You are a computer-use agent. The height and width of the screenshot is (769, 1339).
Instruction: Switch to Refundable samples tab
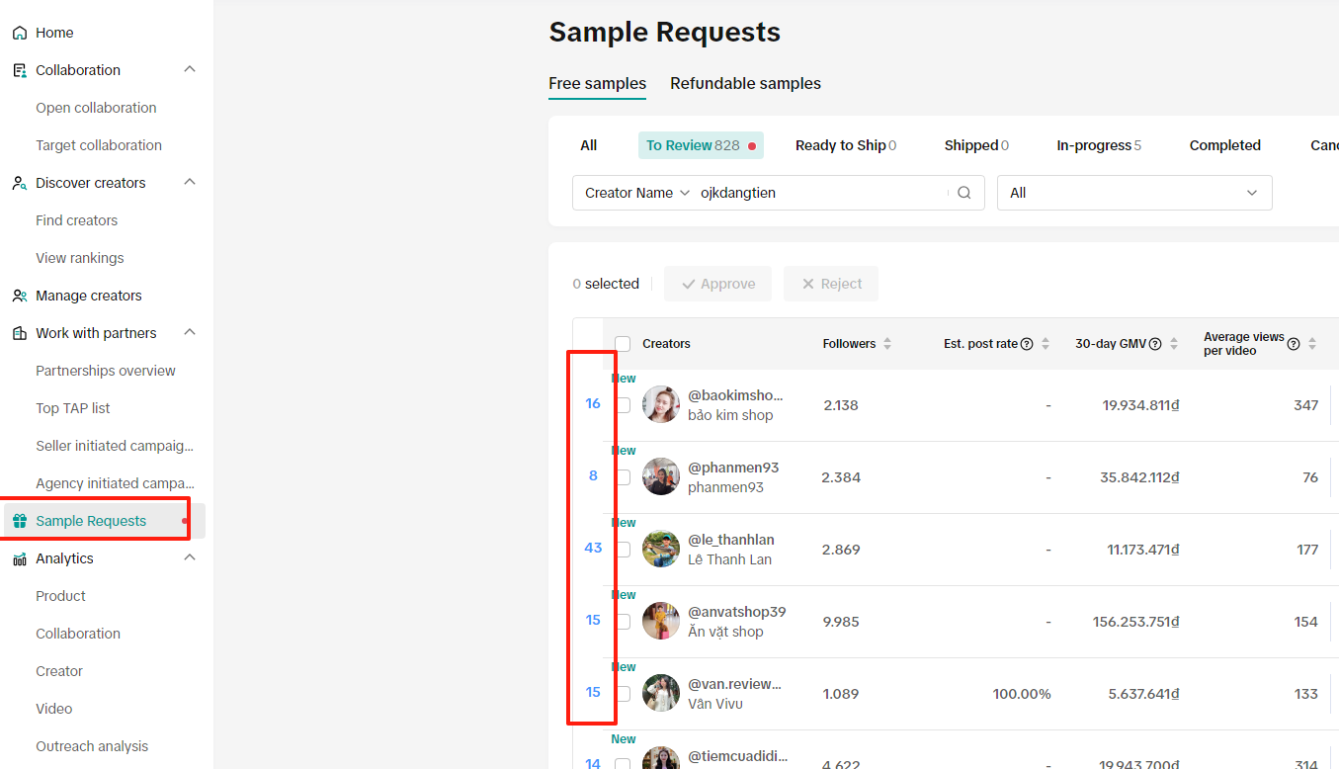click(x=745, y=84)
